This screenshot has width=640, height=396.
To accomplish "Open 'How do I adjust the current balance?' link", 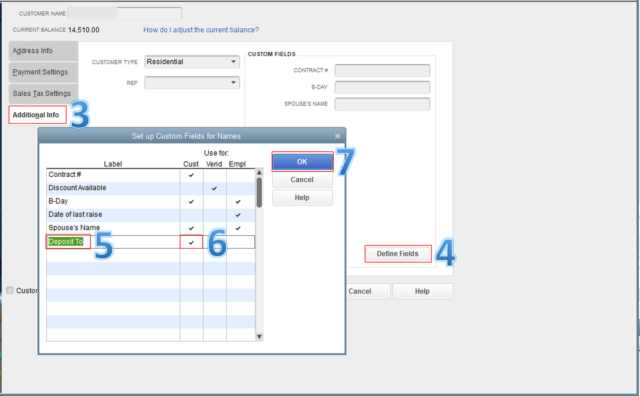I will coord(201,30).
